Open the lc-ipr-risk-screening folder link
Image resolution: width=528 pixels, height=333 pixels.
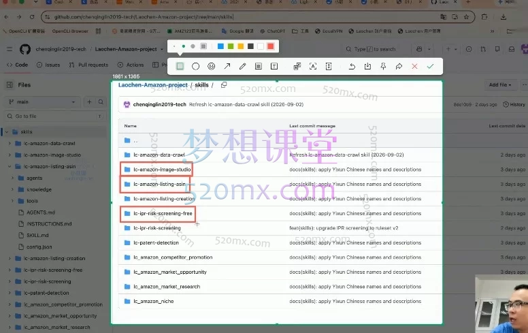(157, 228)
